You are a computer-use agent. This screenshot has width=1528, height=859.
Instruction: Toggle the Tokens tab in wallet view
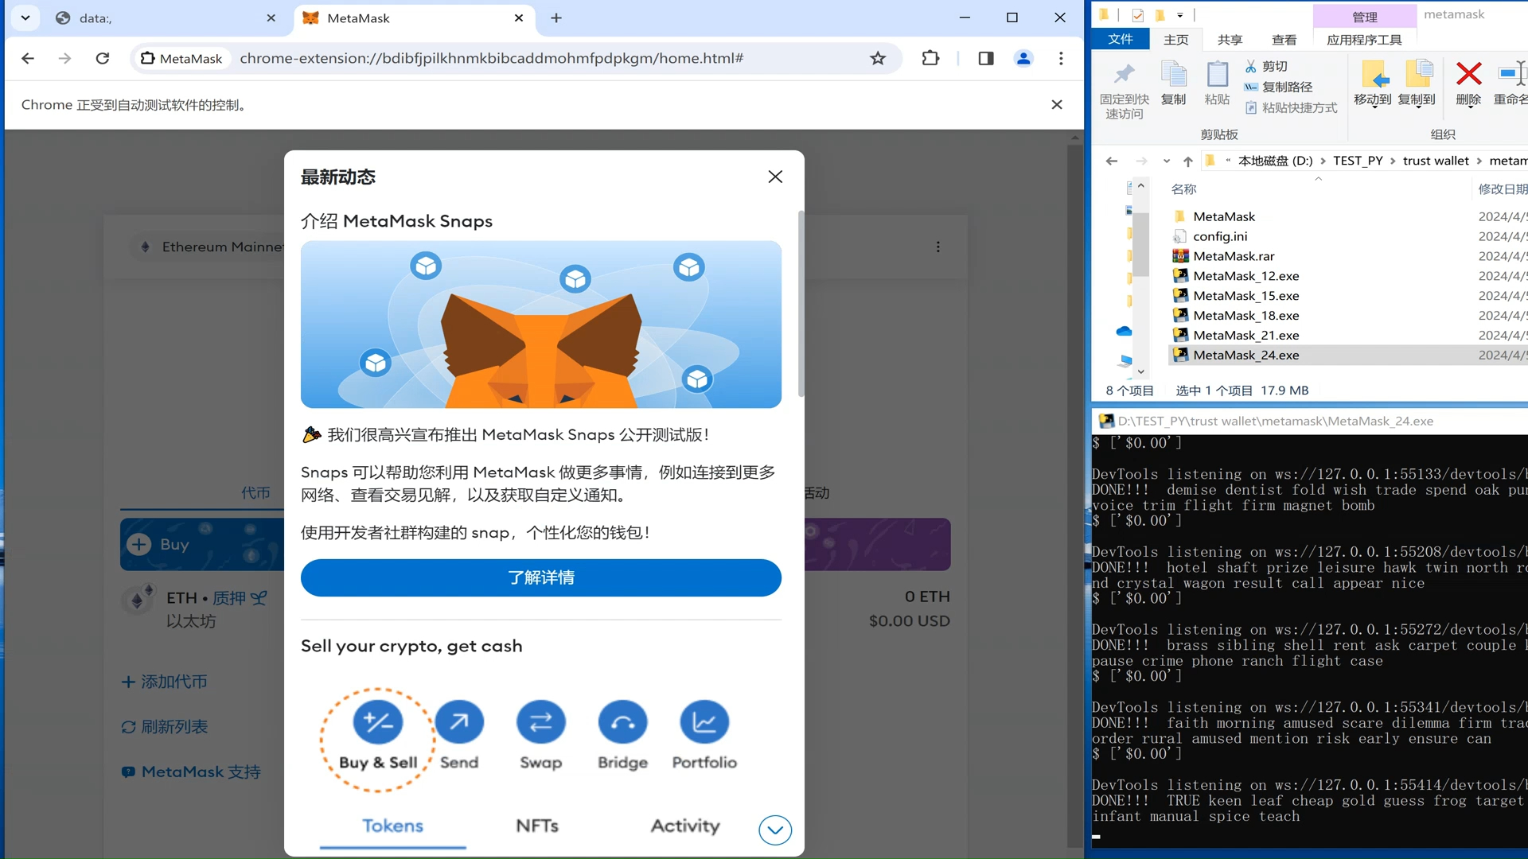392,826
